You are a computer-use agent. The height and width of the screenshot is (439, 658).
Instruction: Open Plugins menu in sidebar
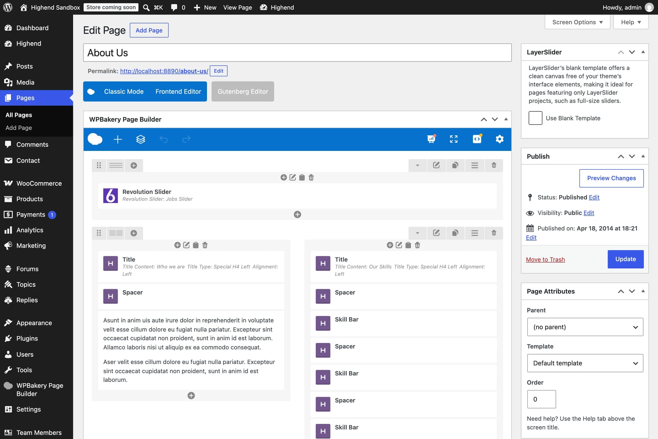(x=36, y=338)
